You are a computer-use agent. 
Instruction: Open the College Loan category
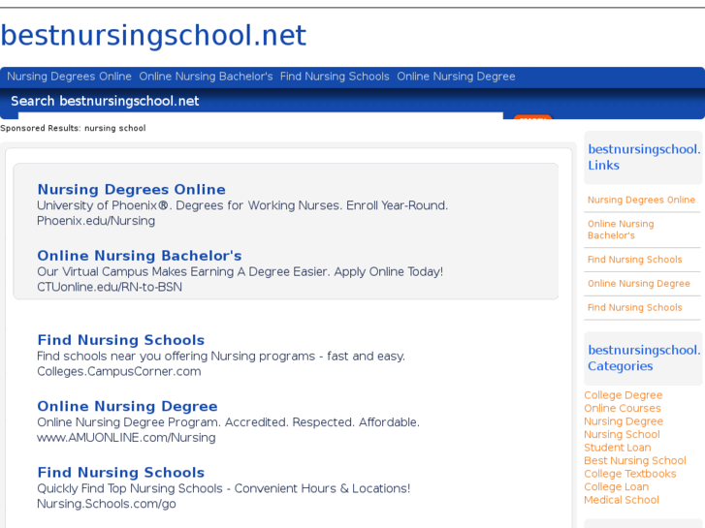(617, 486)
